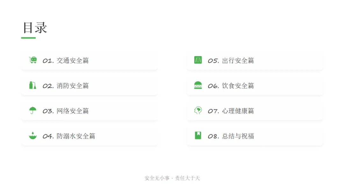Click the burger icon beside 饮食安全篇
The image size is (344, 192).
pos(198,85)
